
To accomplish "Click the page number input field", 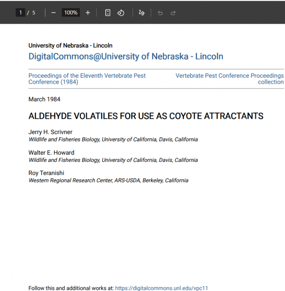I will pyautogui.click(x=20, y=13).
